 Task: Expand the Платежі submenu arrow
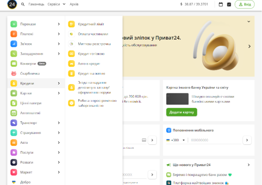pyautogui.click(x=59, y=34)
